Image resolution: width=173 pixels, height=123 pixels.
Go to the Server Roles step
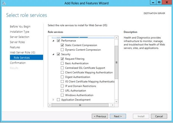(x=17, y=42)
